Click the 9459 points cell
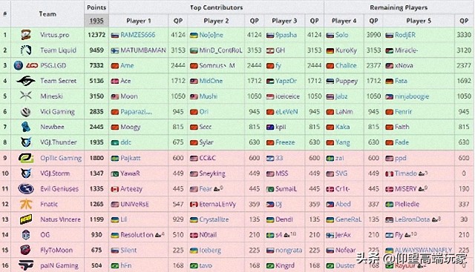Viewport: 475px width, 272px height. [x=96, y=50]
